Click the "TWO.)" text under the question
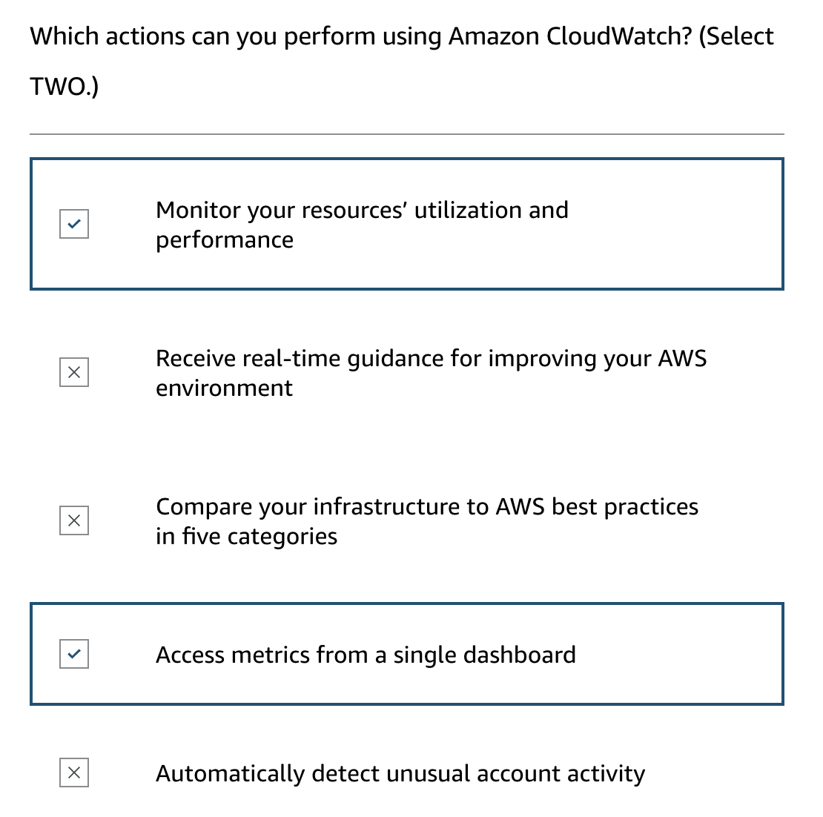 coord(64,87)
